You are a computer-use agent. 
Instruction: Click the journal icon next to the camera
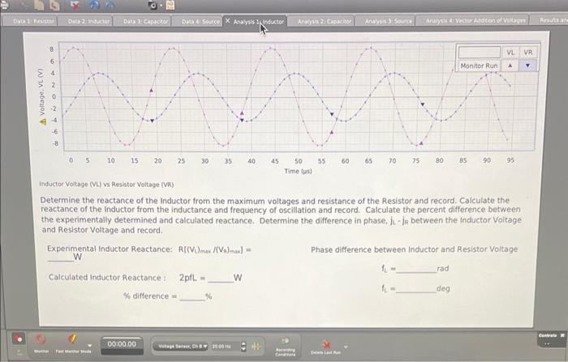(x=170, y=5)
